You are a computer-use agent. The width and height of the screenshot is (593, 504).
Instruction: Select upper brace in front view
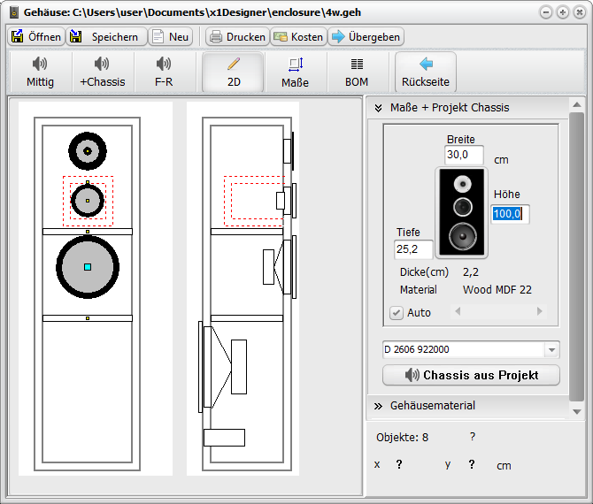(x=88, y=232)
